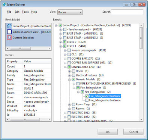Click the Results scrollbar up arrow
The width and height of the screenshot is (150, 140).
(141, 25)
